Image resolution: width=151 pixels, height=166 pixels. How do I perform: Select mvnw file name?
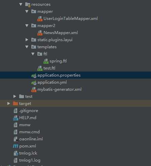pyautogui.click(x=25, y=125)
